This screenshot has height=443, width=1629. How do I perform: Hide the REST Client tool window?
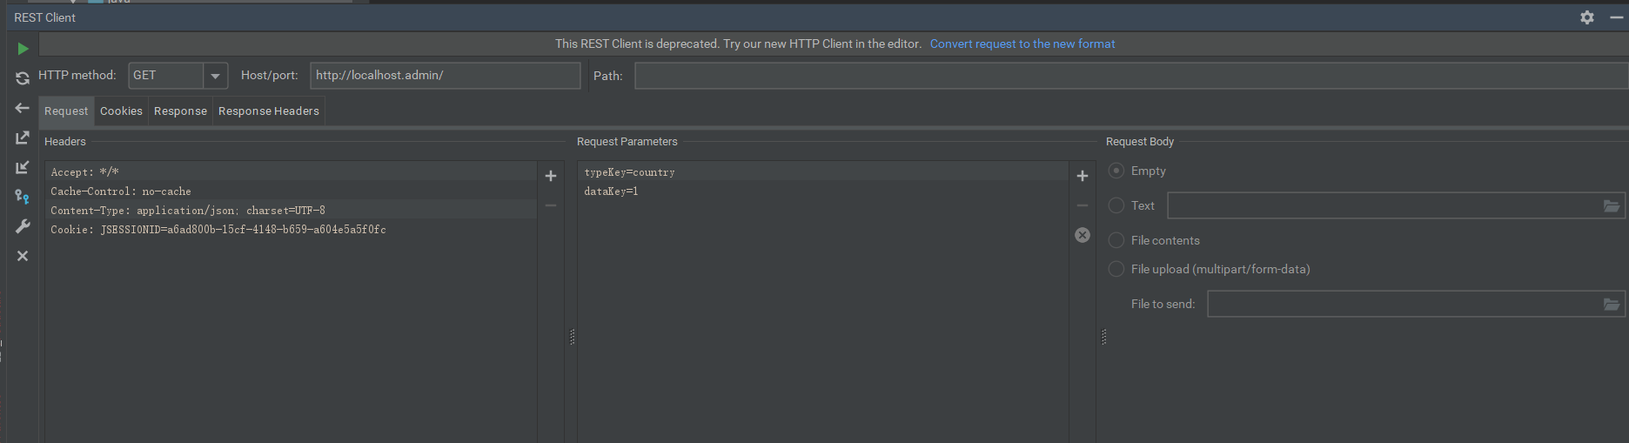1616,17
